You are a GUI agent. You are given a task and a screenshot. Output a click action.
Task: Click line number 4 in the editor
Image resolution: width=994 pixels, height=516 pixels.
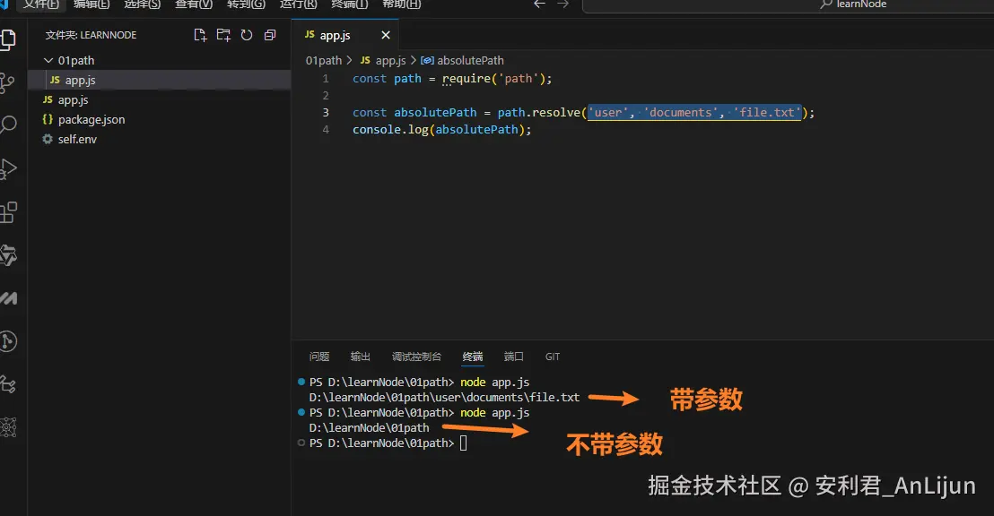pyautogui.click(x=326, y=130)
